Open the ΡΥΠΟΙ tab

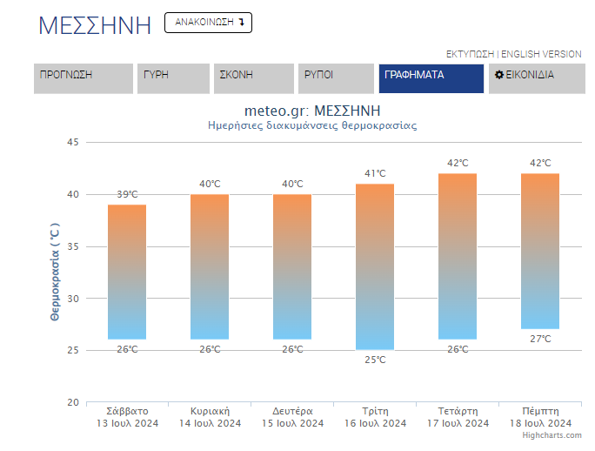[336, 78]
